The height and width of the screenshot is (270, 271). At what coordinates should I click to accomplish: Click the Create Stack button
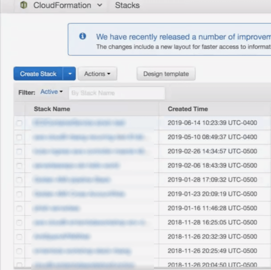(38, 74)
